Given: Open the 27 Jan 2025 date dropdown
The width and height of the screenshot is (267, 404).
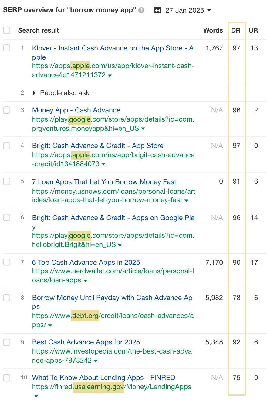Looking at the screenshot, I should click(188, 10).
